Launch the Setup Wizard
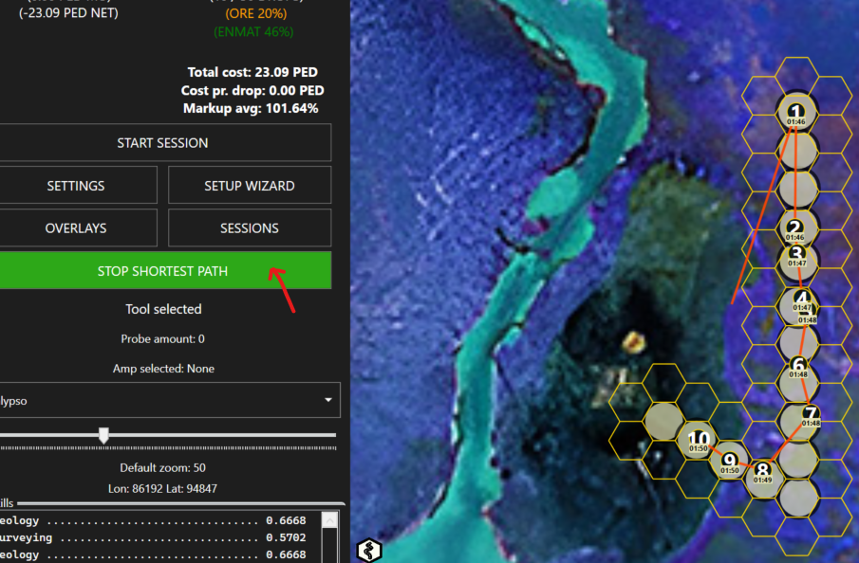 [x=250, y=186]
